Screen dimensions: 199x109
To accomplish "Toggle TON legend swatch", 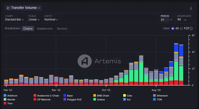I will coord(154,99).
